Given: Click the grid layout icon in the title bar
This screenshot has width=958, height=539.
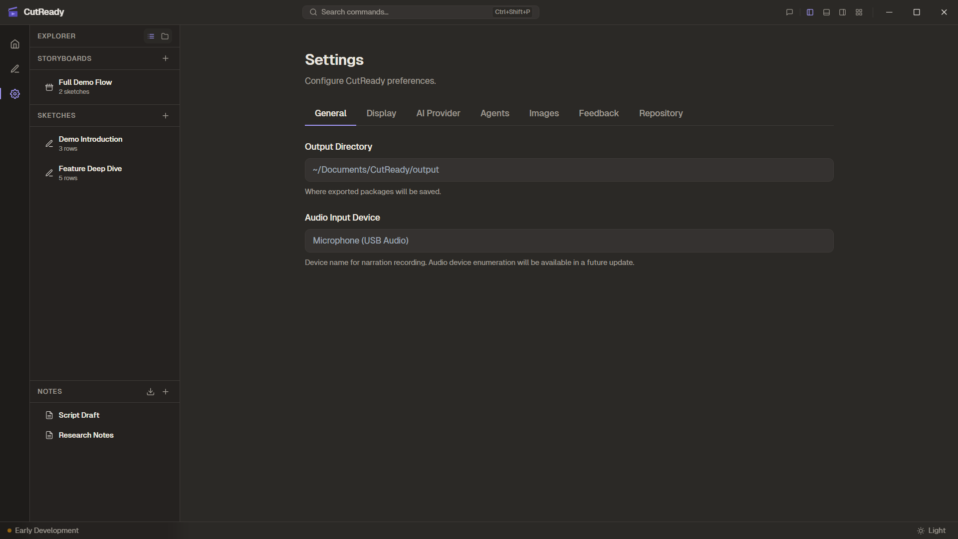Looking at the screenshot, I should tap(859, 12).
